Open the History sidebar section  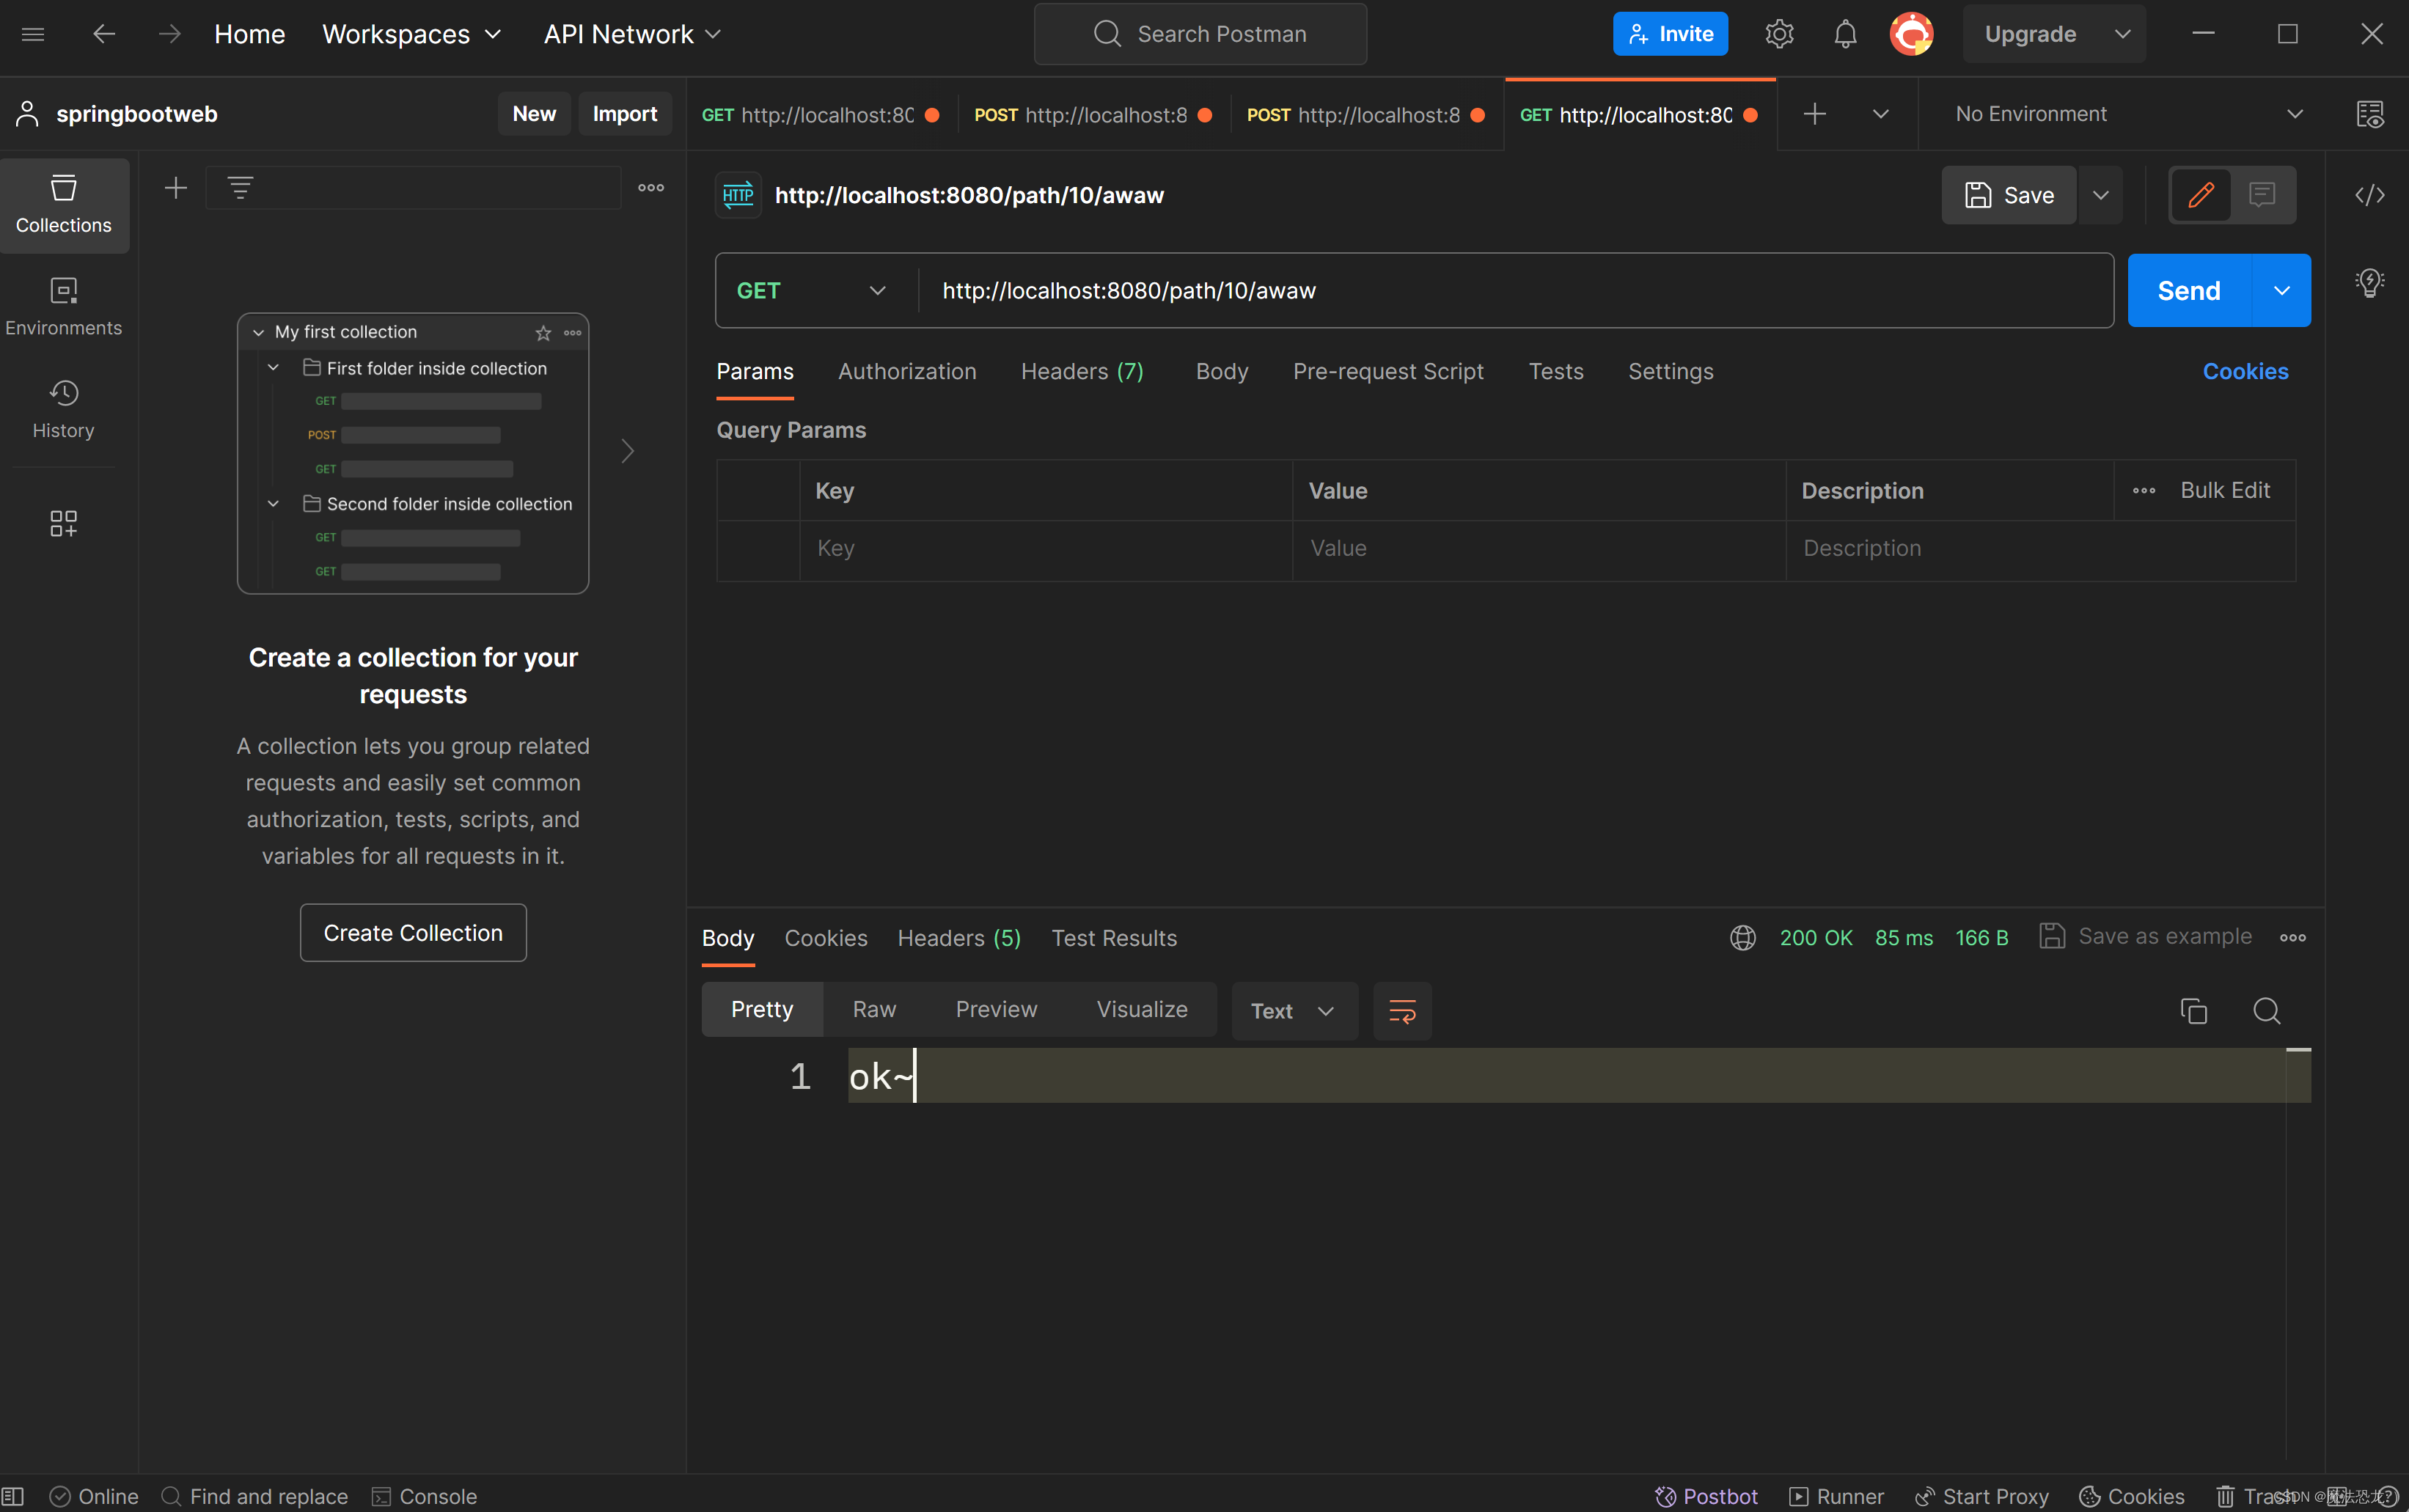point(63,409)
